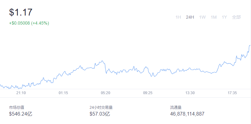Click the 05:20 time axis label

tap(106, 93)
